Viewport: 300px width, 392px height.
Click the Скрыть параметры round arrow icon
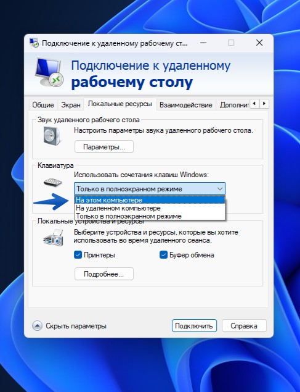[x=37, y=326]
